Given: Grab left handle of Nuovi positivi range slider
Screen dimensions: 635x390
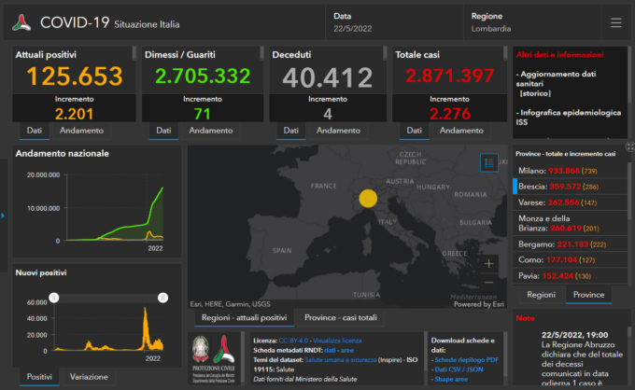Looking at the screenshot, I should point(54,297).
